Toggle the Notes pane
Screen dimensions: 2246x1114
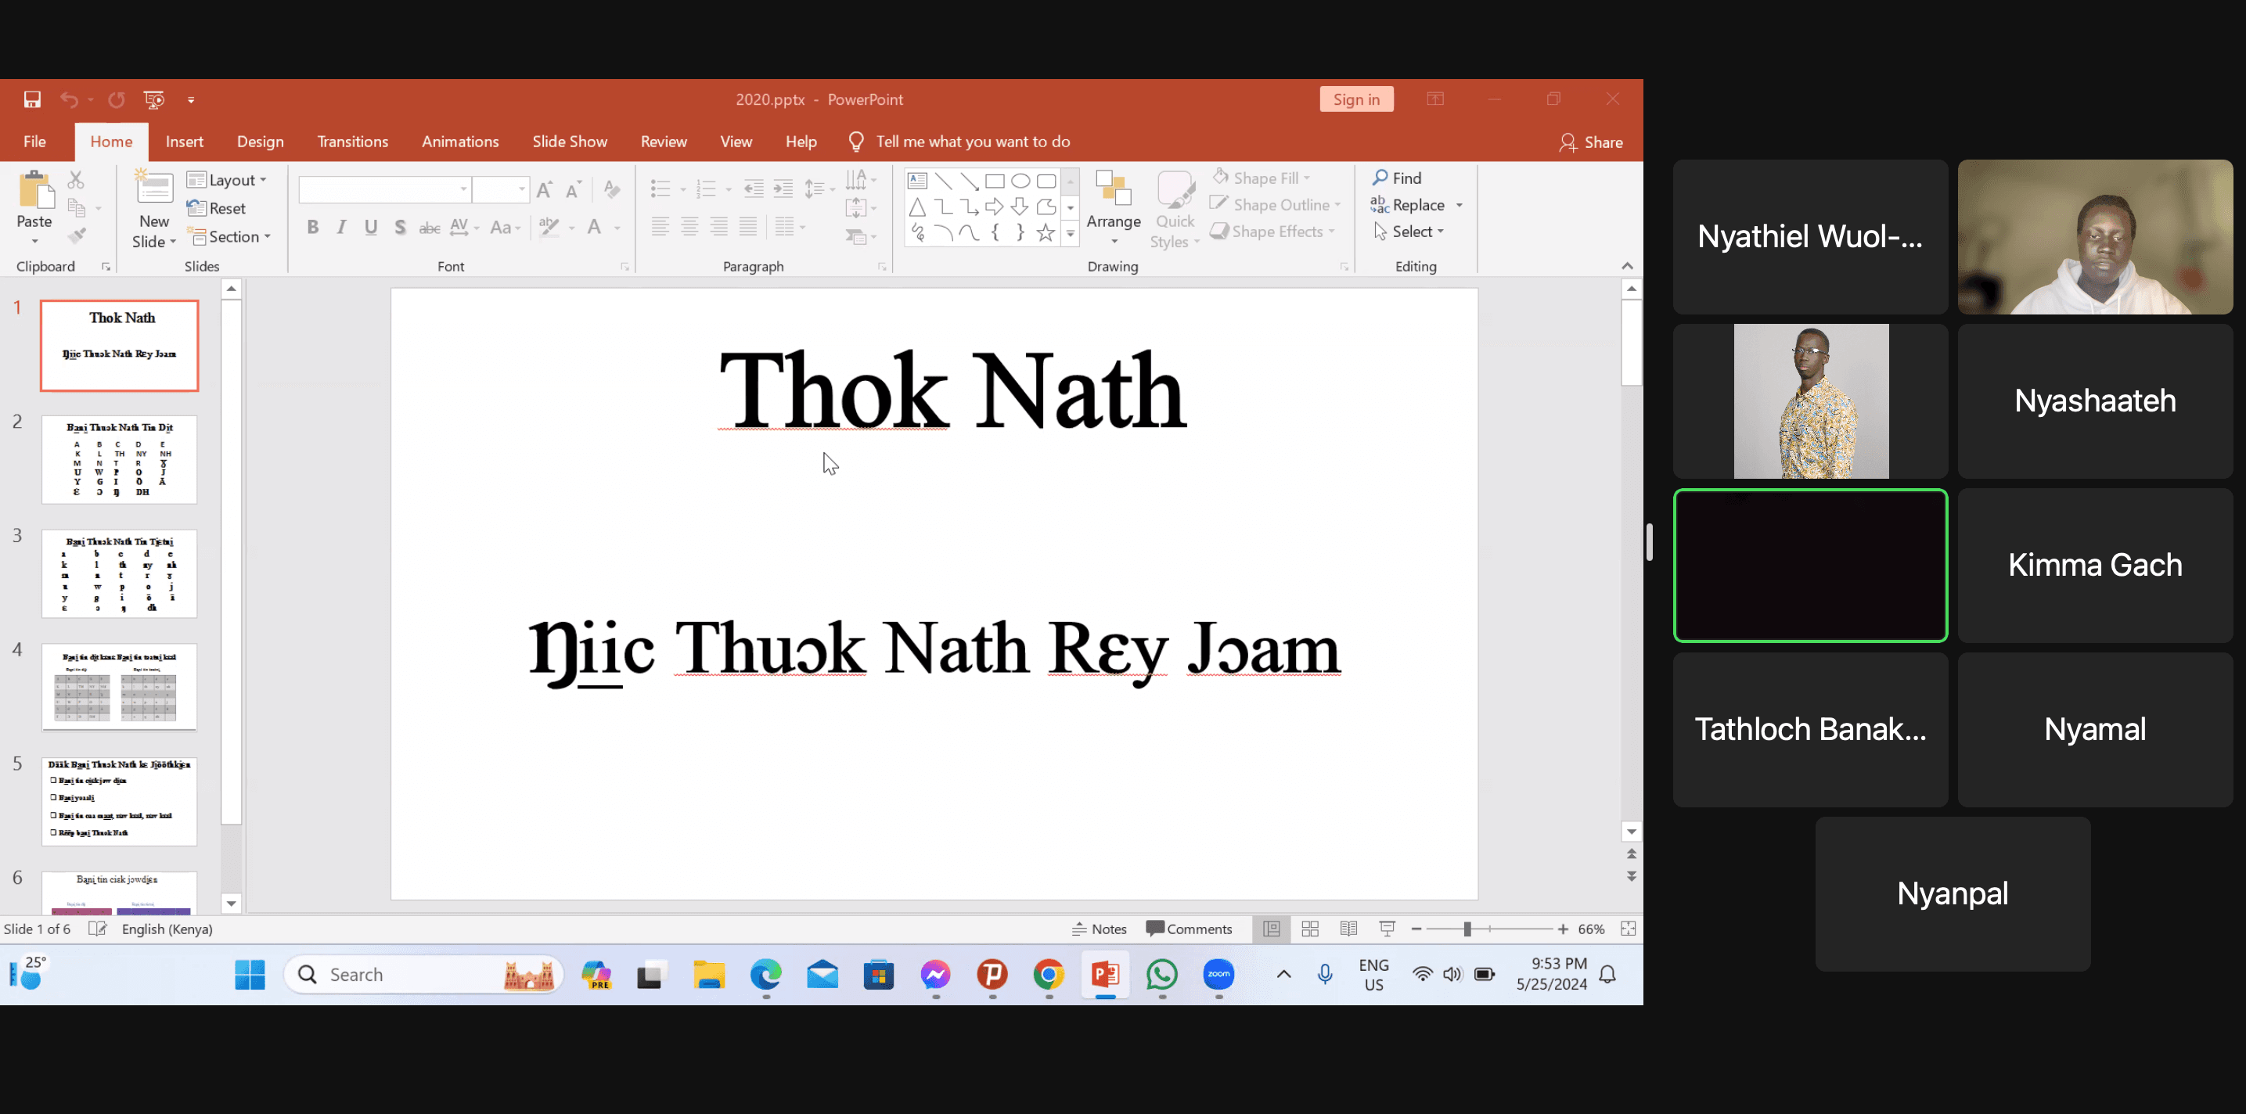(x=1099, y=929)
